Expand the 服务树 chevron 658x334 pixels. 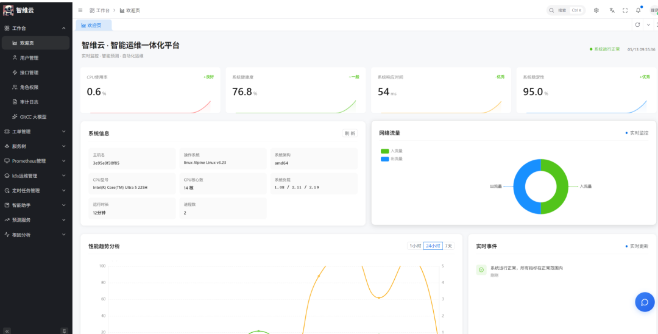[64, 146]
